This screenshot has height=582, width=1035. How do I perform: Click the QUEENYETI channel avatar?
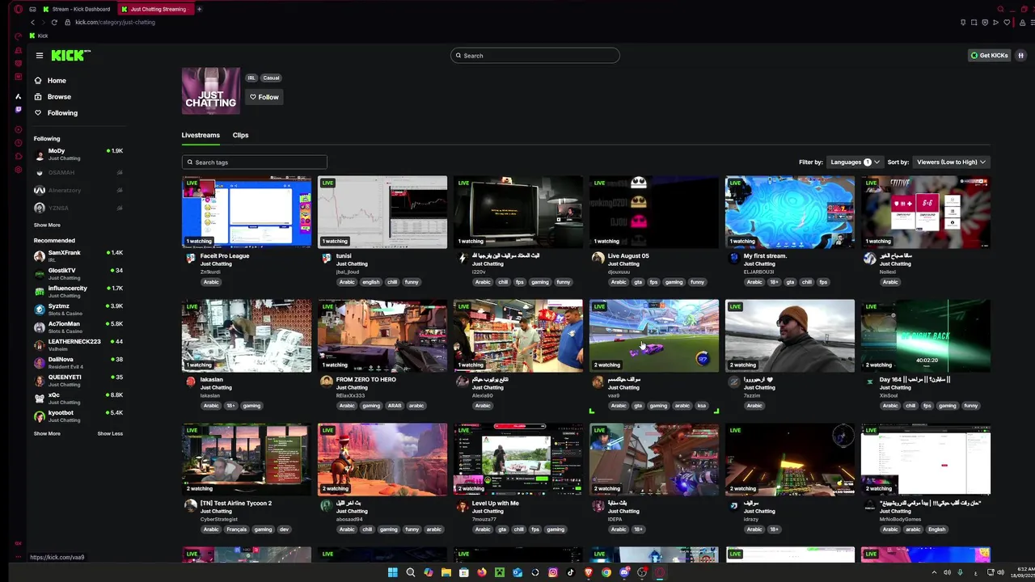pos(39,381)
